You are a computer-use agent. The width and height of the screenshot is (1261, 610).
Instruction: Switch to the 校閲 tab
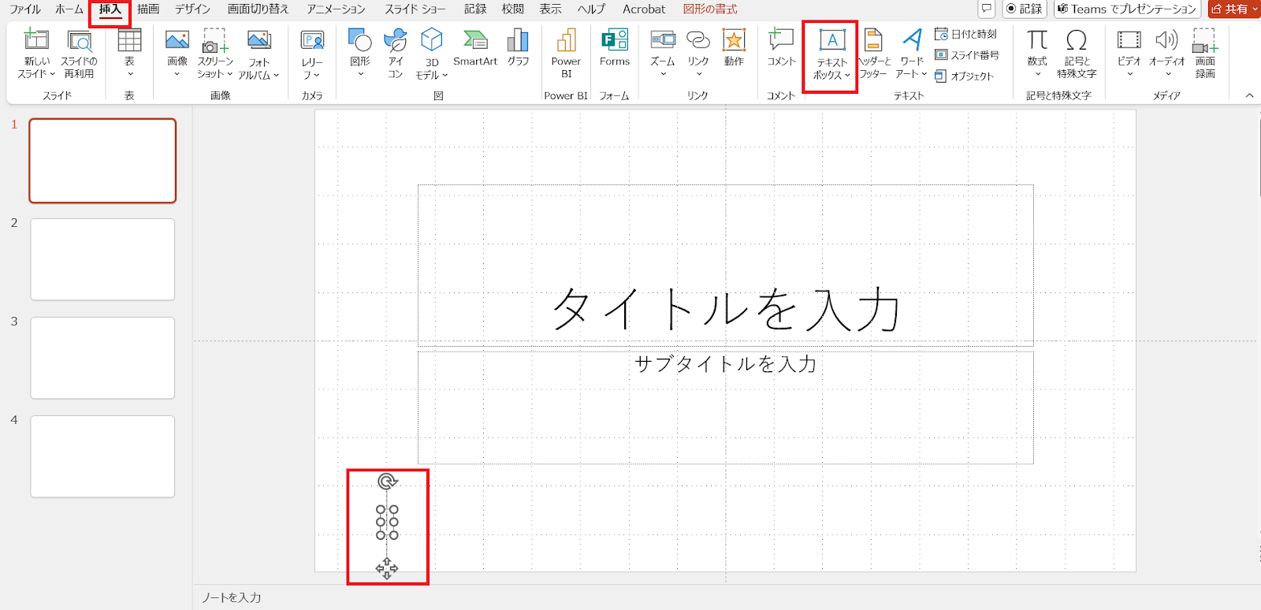pos(513,9)
